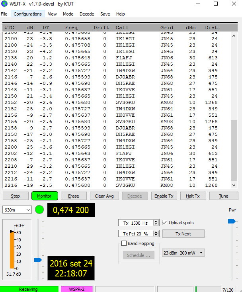The image size is (242, 292).
Task: Toggle the Monitor button off
Action: [x=44, y=196]
